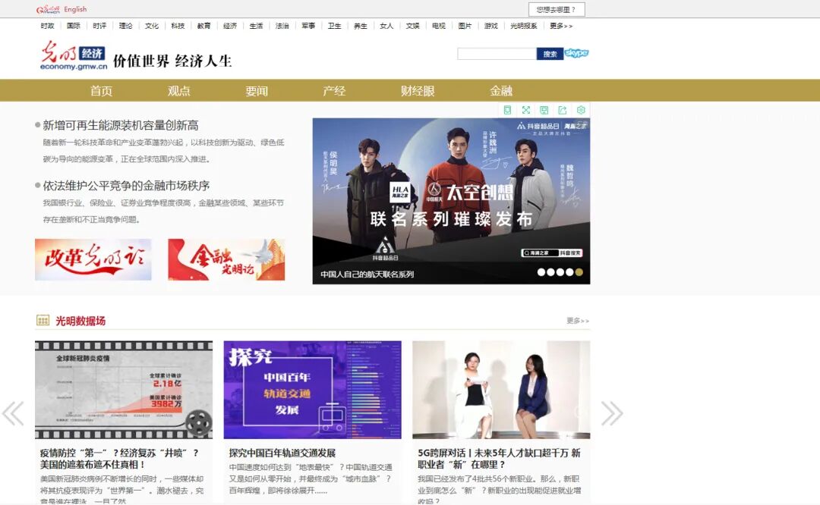Go to the 游戏 channel
Viewport: 820px width, 505px height.
click(491, 26)
